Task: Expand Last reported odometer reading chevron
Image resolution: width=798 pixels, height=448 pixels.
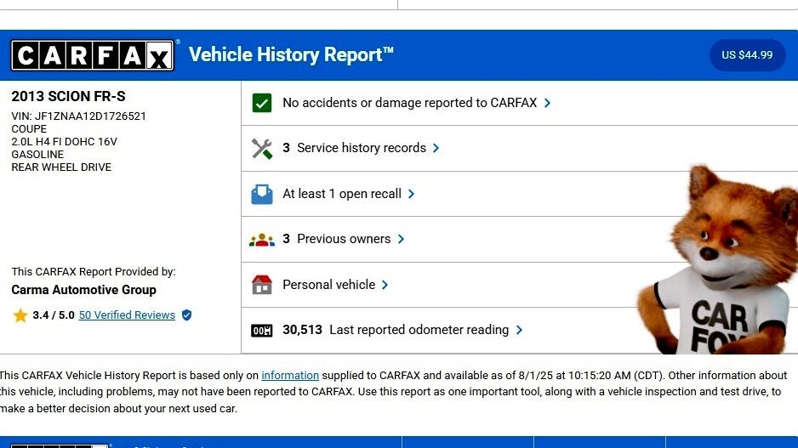Action: [519, 330]
